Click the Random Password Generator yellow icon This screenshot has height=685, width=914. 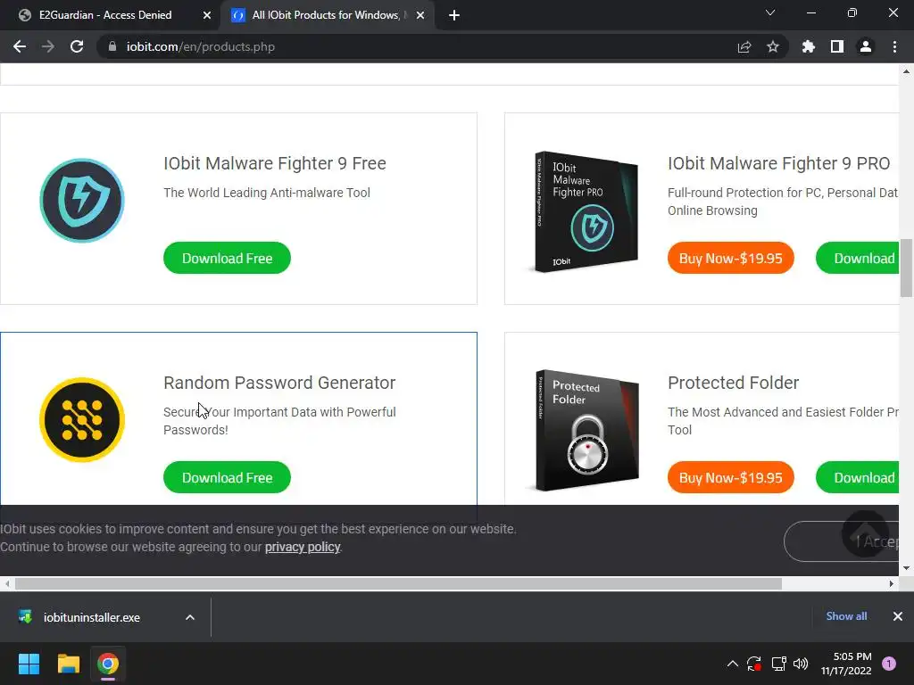pyautogui.click(x=81, y=420)
